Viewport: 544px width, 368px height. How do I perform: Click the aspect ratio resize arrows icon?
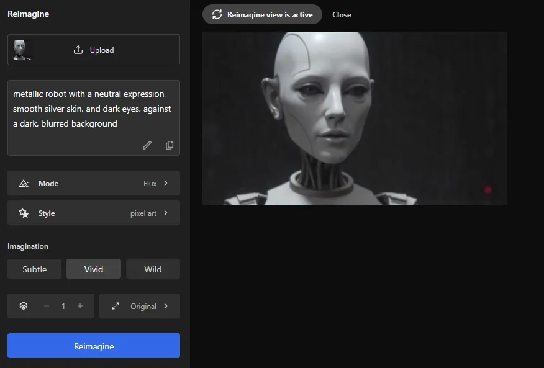[x=116, y=306]
